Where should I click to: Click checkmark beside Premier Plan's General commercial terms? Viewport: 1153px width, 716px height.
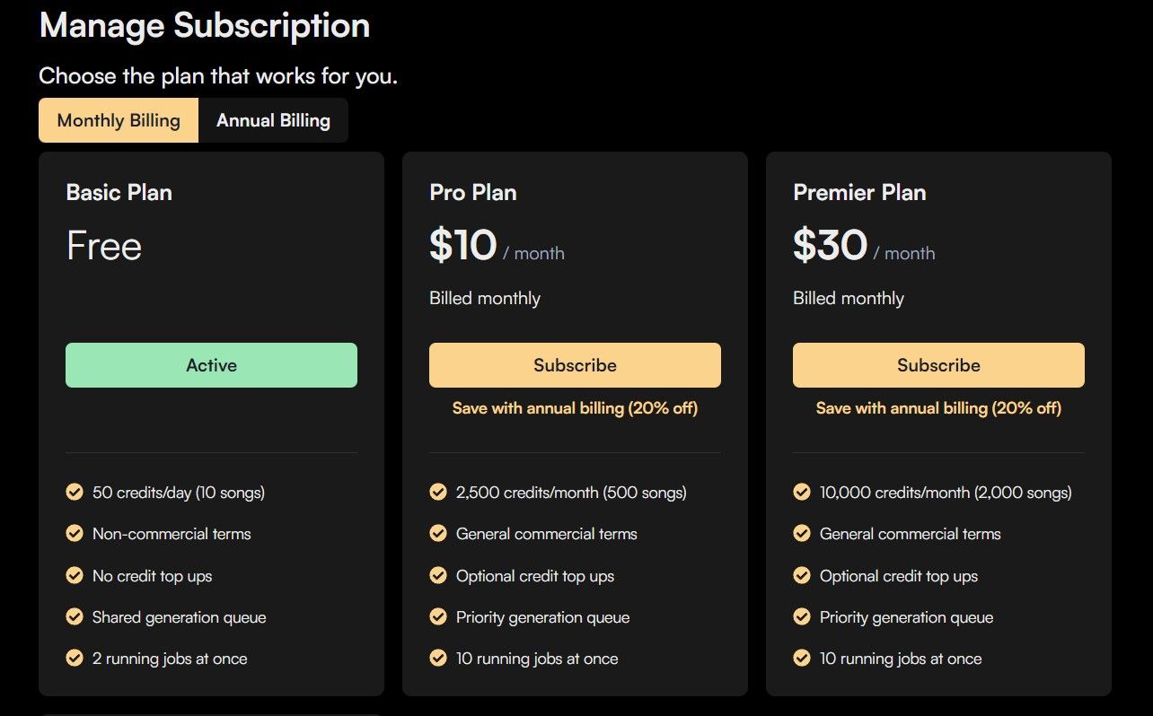coord(802,534)
